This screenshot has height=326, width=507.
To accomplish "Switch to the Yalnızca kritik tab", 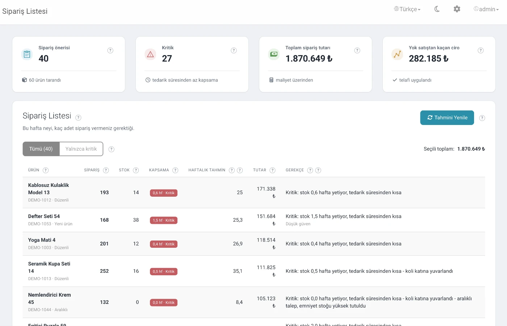I will click(81, 149).
